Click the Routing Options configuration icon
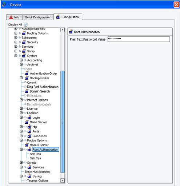The height and width of the screenshot is (187, 180). pos(24,33)
